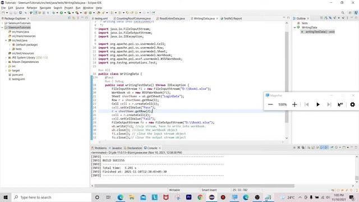The height and width of the screenshot is (202, 359).
Task: Click Remove All Terminated Launches in Console
Action: pyautogui.click(x=303, y=148)
